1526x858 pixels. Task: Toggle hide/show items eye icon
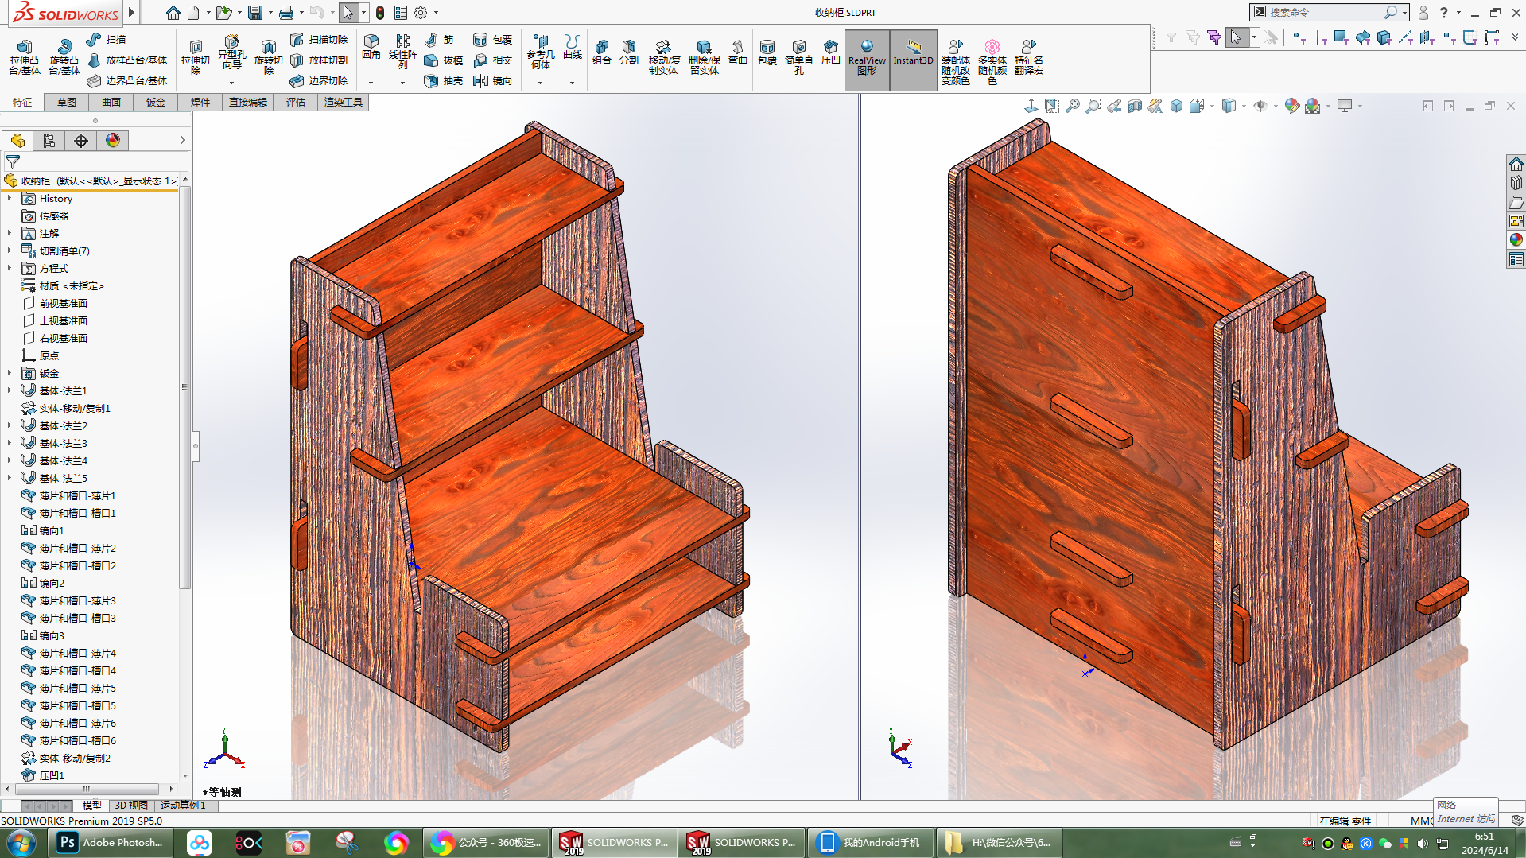pos(1260,106)
